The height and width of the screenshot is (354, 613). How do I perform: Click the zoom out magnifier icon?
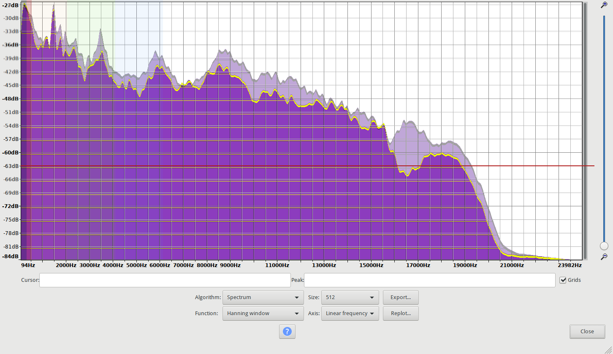click(604, 256)
